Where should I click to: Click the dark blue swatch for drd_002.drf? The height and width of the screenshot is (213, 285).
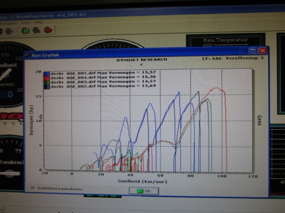[47, 87]
